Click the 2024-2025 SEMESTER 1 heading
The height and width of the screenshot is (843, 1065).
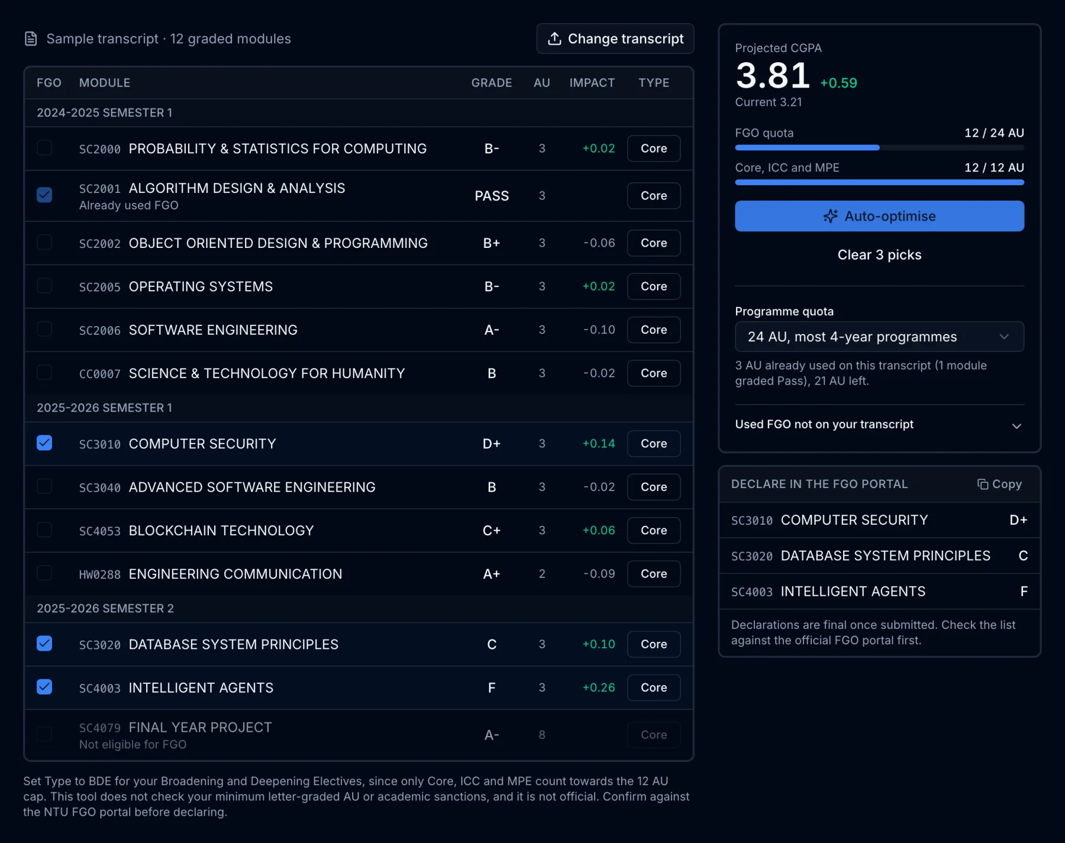105,112
